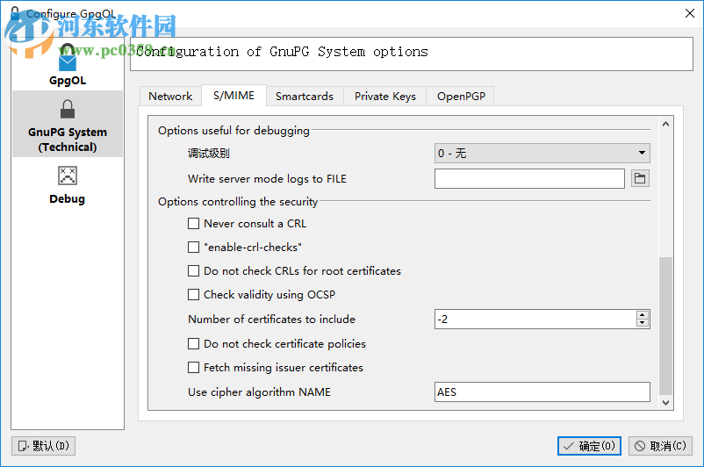Click the 调试级别 label
704x467 pixels.
[x=208, y=153]
